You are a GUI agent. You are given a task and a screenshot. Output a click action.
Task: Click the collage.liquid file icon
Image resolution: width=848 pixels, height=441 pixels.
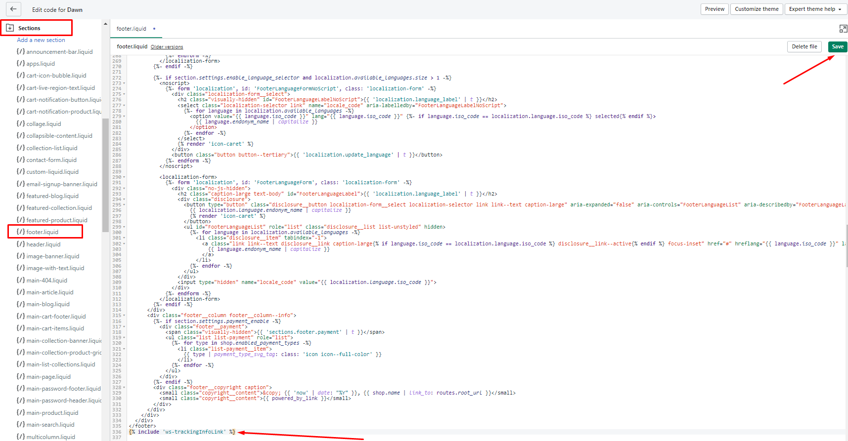click(x=20, y=123)
